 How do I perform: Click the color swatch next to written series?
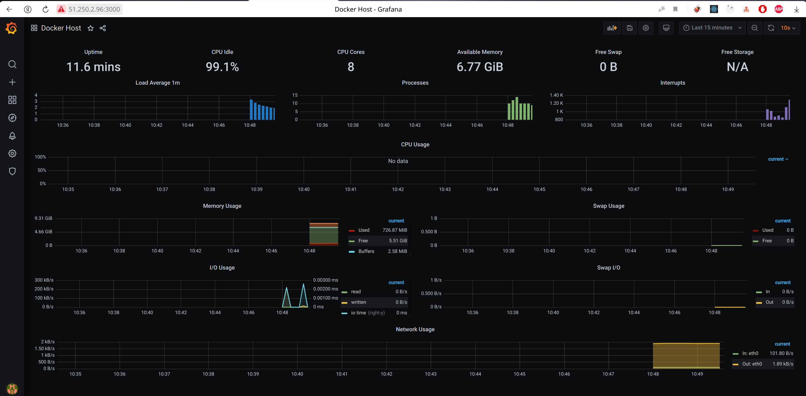click(x=345, y=302)
